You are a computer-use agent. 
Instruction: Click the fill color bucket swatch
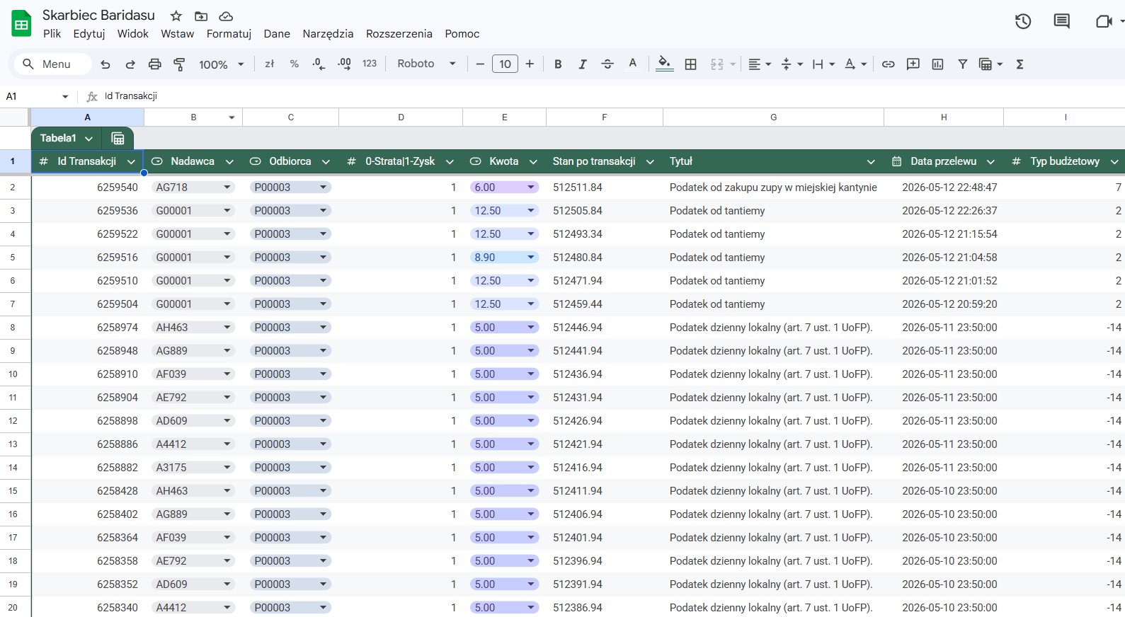pyautogui.click(x=664, y=64)
